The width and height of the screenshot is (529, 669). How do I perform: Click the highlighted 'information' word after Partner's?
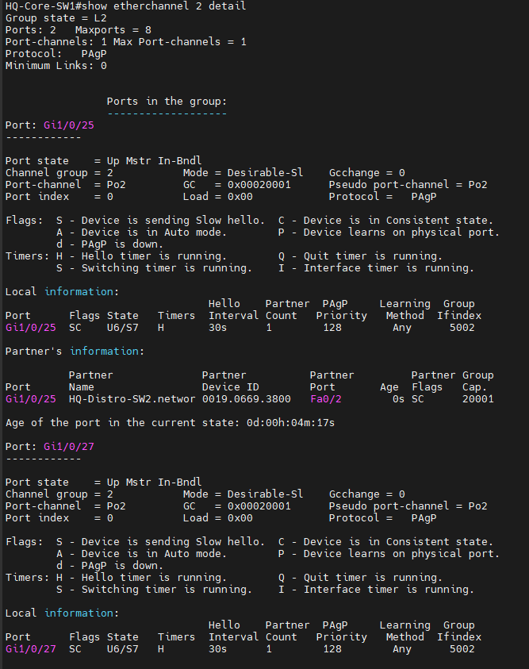(x=105, y=351)
